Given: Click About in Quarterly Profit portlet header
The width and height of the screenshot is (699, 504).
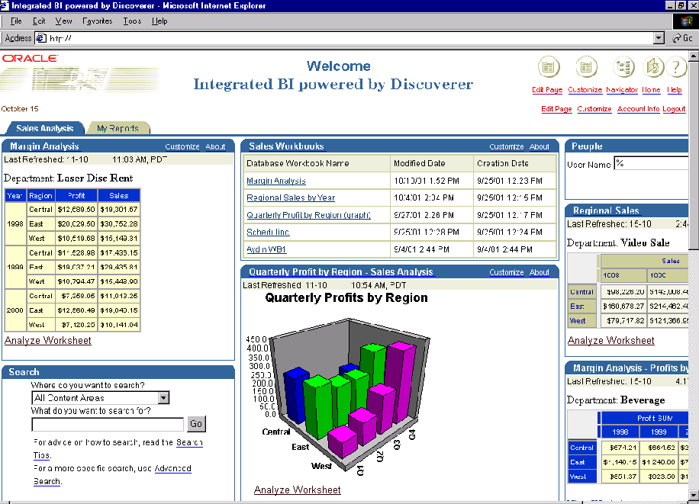Looking at the screenshot, I should 539,272.
